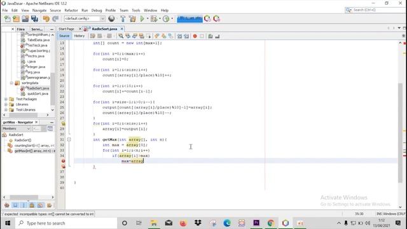Click the Find Selection magnifier icon in editor toolbar
407x229 pixels.
click(x=121, y=36)
